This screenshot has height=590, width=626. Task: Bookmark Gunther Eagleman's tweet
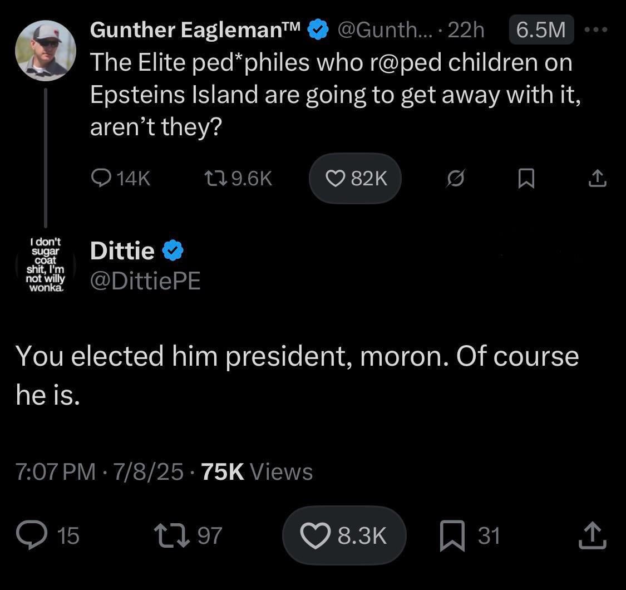click(526, 178)
